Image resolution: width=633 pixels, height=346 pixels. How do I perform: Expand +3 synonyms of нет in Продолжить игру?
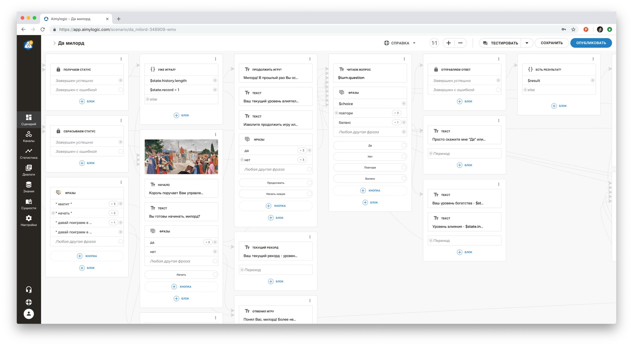point(302,160)
